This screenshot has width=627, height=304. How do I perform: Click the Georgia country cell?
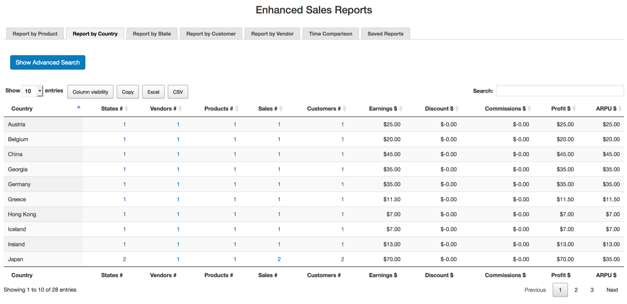[x=43, y=170]
